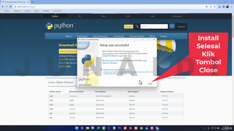
Task: Open the Events navigation menu
Action: tap(163, 36)
